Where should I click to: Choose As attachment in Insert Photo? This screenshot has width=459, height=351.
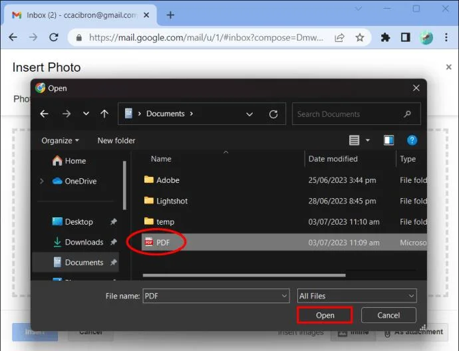pos(412,332)
